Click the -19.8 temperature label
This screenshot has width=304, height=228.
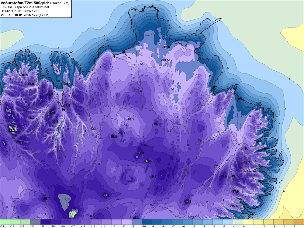point(113,137)
